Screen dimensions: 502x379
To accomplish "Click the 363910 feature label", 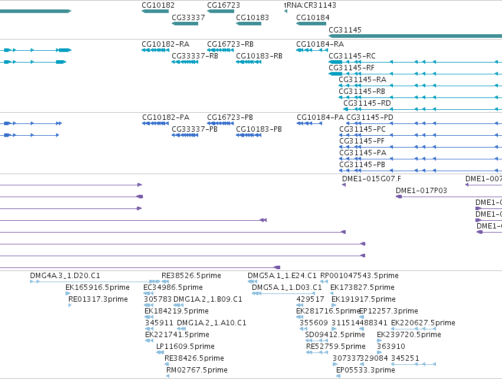I will pyautogui.click(x=391, y=347).
